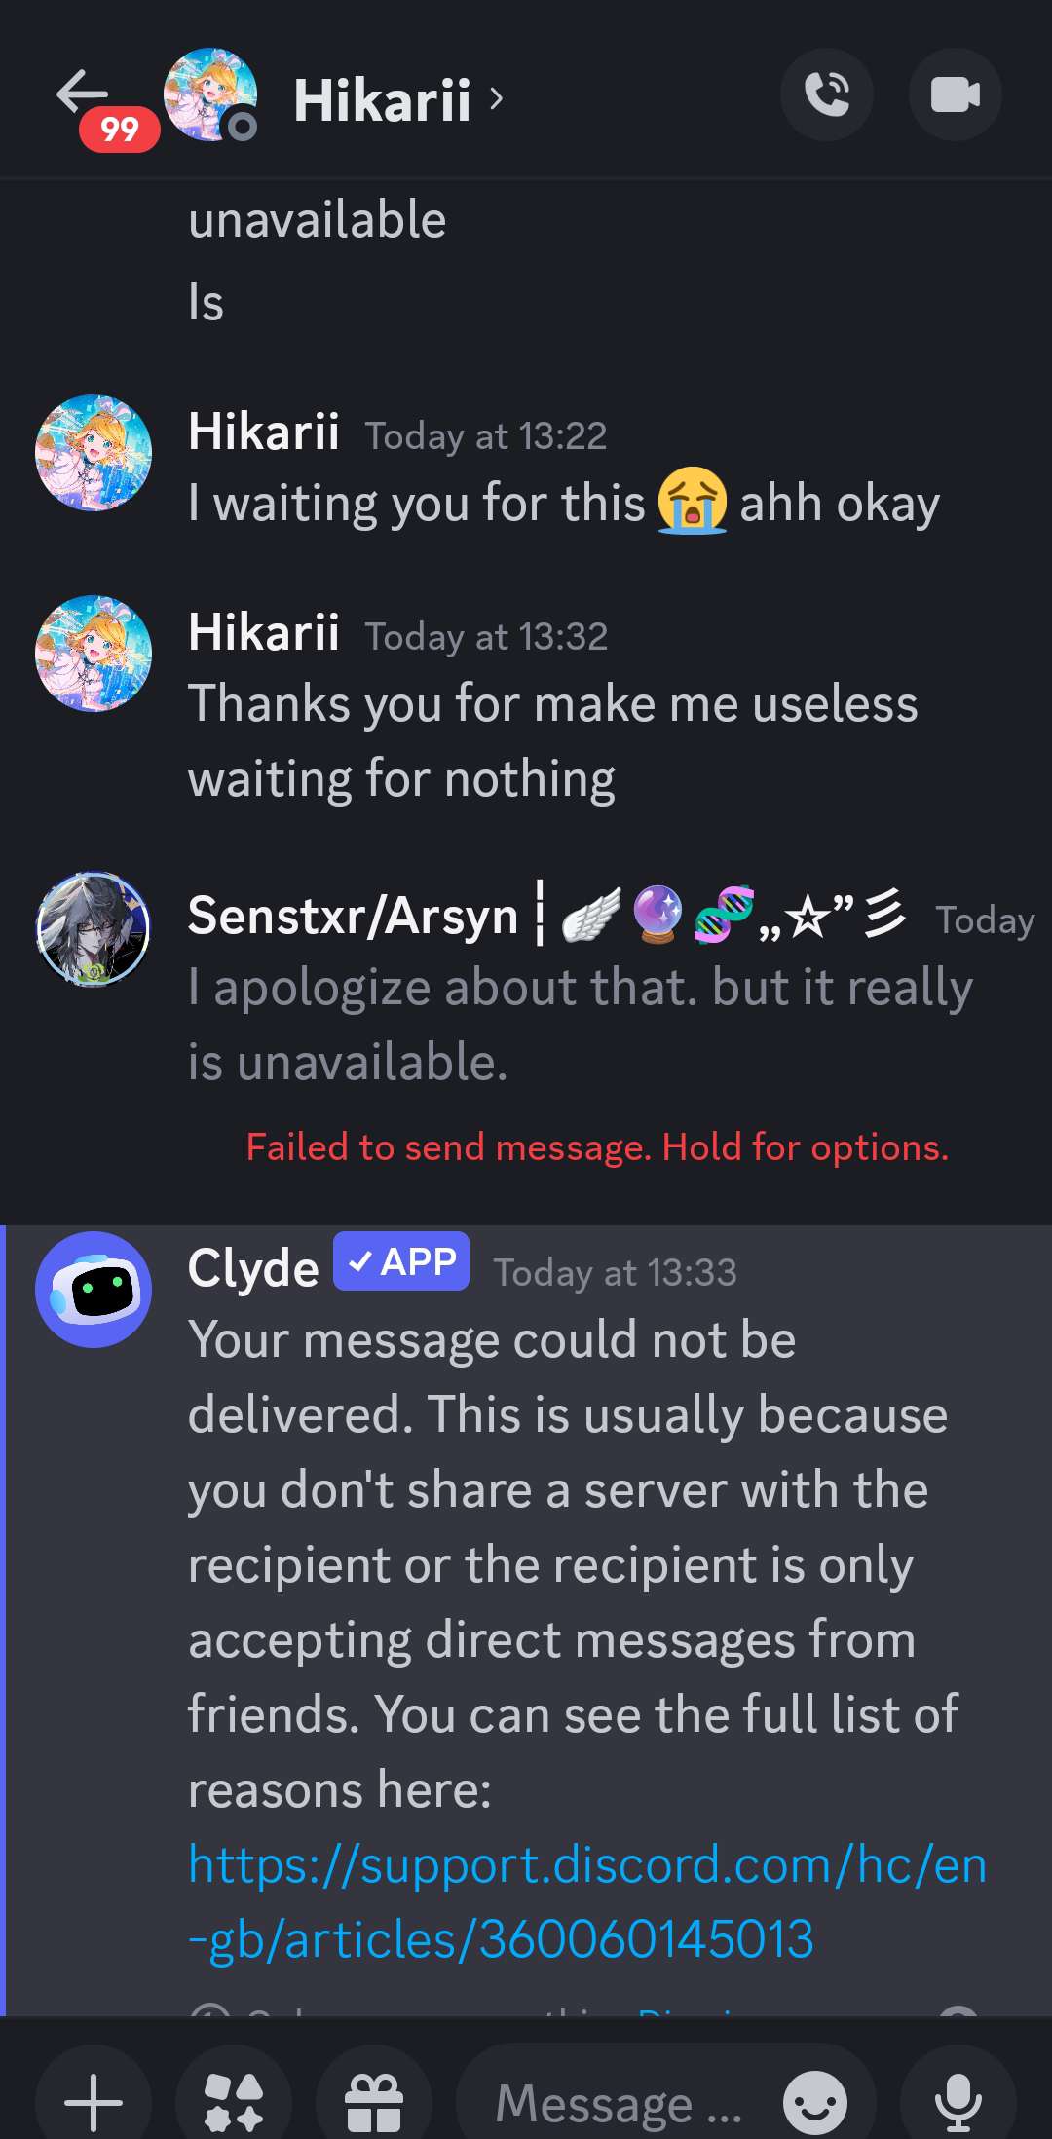Expand Hikarii profile via header chevron

(497, 98)
